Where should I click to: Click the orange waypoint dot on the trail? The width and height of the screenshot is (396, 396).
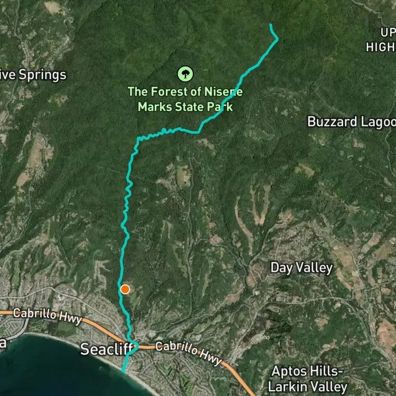[125, 289]
